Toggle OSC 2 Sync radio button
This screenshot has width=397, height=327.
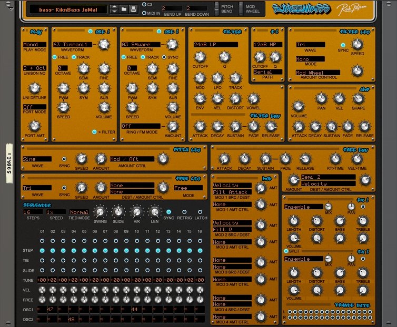[x=164, y=57]
